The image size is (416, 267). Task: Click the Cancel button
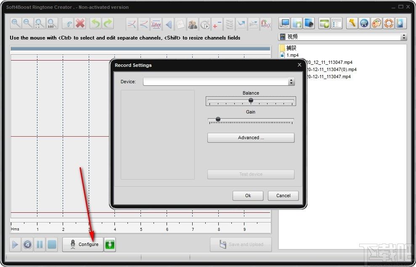coord(283,196)
